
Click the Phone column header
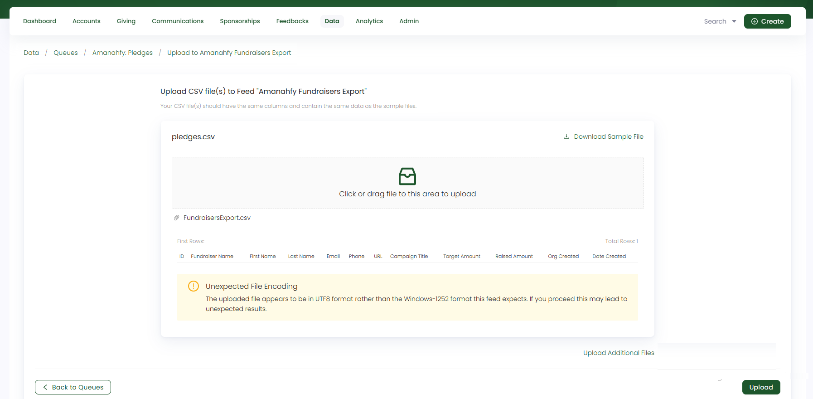click(357, 256)
